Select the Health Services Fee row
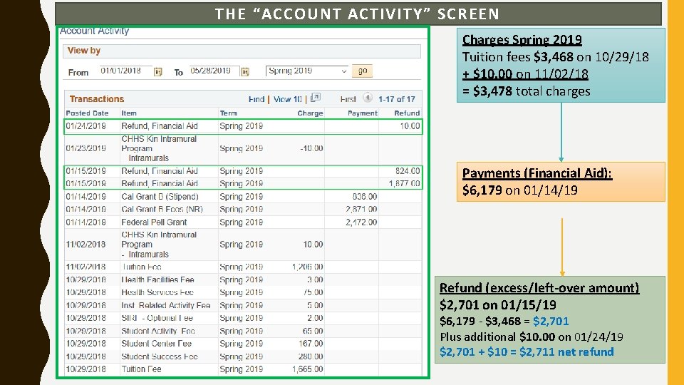Viewport: 684px width, 385px height. (x=244, y=292)
